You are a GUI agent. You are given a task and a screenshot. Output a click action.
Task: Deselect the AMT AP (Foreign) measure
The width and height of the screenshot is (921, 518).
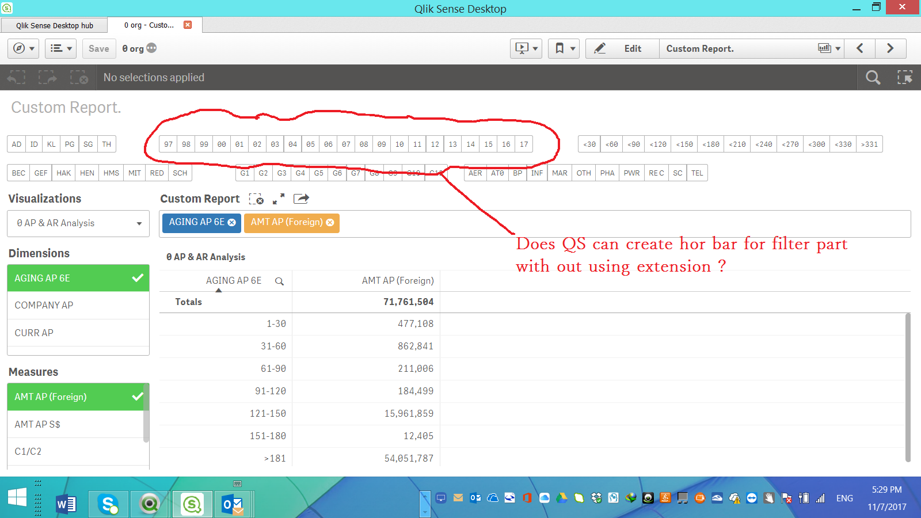point(75,397)
